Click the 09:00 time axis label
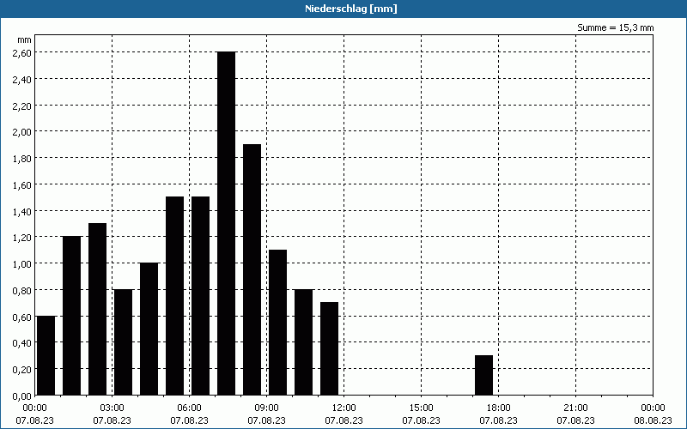The image size is (687, 429). point(266,408)
